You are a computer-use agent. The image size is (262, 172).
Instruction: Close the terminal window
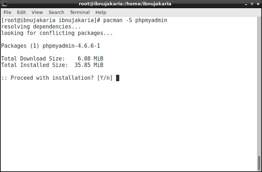click(258, 4)
